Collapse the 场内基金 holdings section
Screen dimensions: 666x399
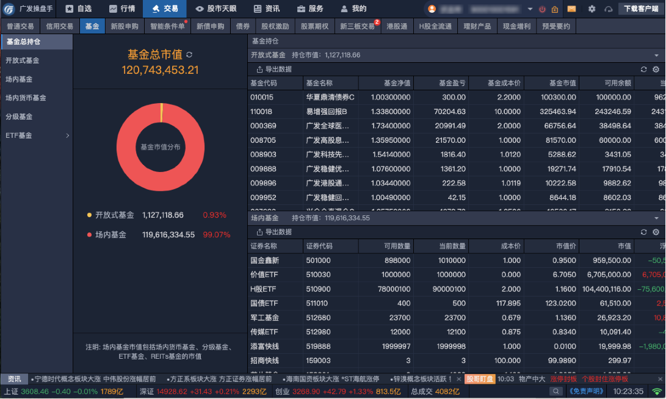[x=656, y=218]
